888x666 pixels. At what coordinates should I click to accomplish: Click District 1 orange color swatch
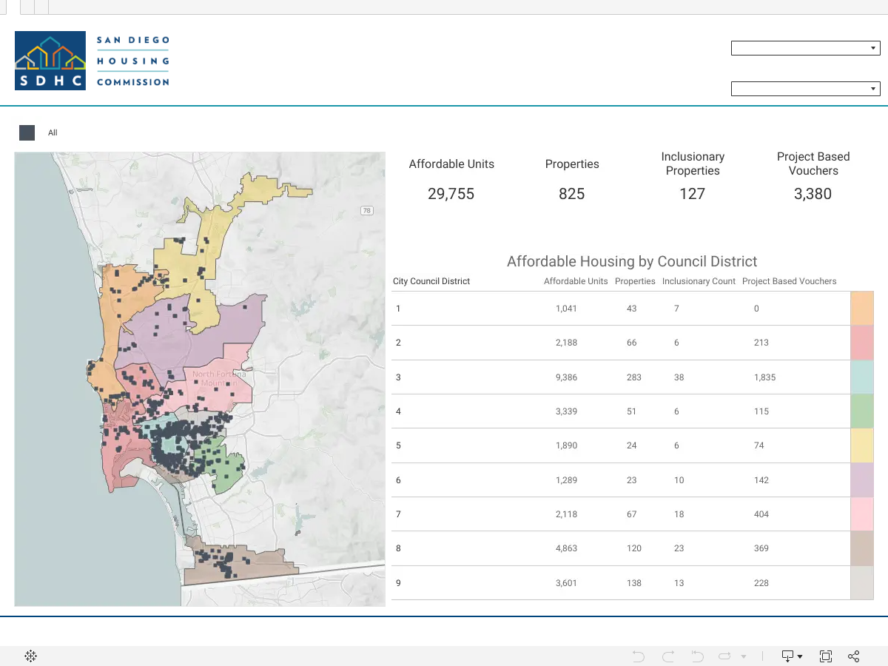862,309
